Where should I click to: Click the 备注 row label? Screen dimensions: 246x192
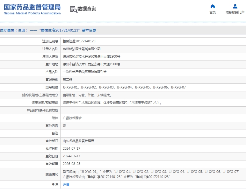55,133
